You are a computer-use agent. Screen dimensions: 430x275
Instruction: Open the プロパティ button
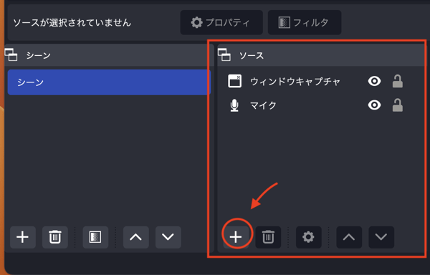pos(221,22)
